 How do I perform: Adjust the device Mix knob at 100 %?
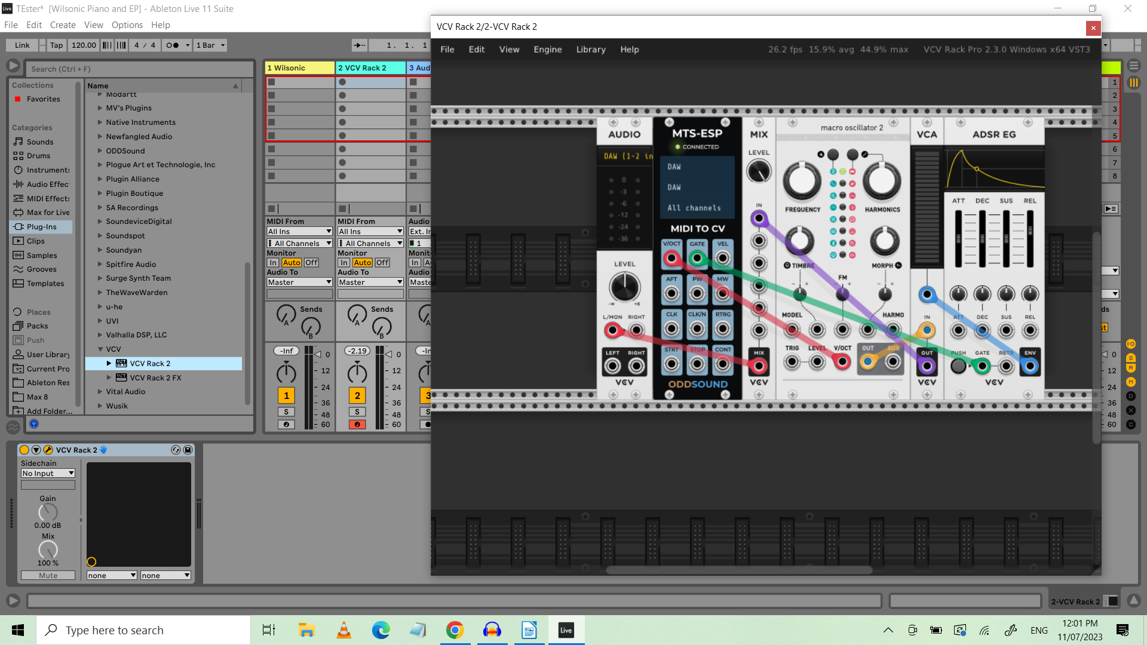[x=48, y=550]
